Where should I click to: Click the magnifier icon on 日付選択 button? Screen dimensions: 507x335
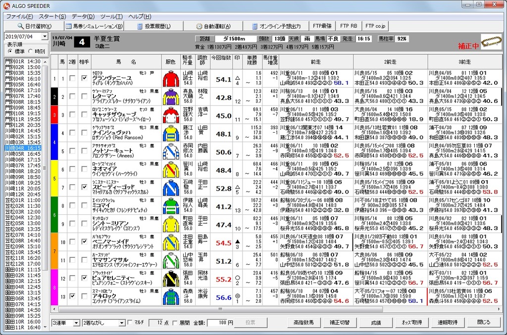pos(21,26)
